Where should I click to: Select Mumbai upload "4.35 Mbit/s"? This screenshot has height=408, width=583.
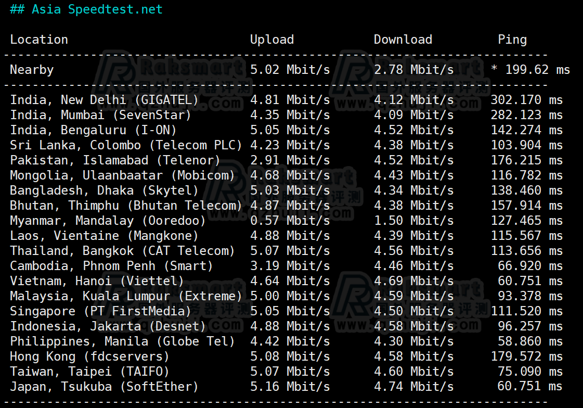(x=290, y=115)
